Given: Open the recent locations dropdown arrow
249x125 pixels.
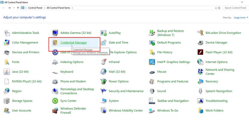Looking at the screenshot, I should pos(14,8).
